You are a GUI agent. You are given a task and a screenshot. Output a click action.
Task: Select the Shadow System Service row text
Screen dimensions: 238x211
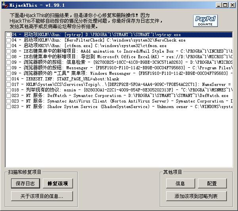pos(122,106)
